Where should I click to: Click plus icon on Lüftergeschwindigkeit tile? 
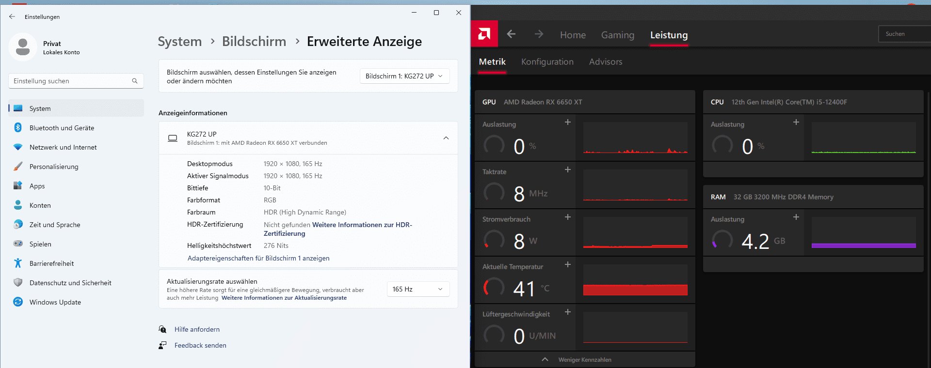click(568, 312)
